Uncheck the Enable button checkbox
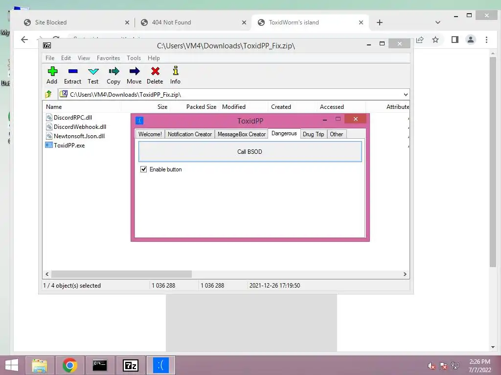The width and height of the screenshot is (501, 375). [x=144, y=169]
